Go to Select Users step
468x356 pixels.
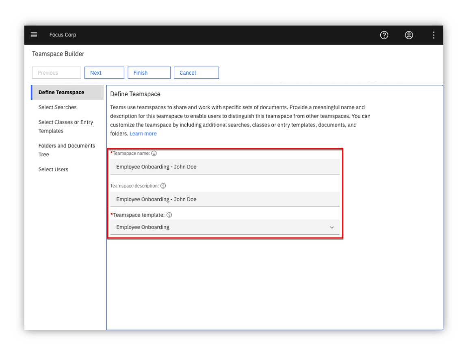(x=53, y=169)
